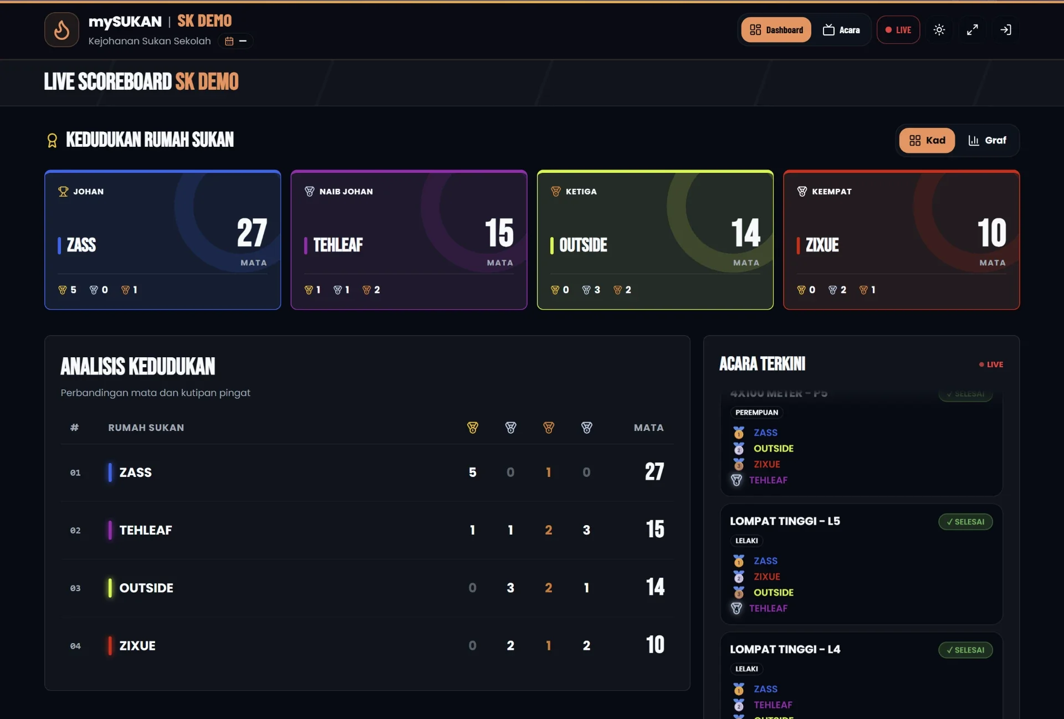Select the KEEMPAT card for ZIXUE

(x=901, y=240)
